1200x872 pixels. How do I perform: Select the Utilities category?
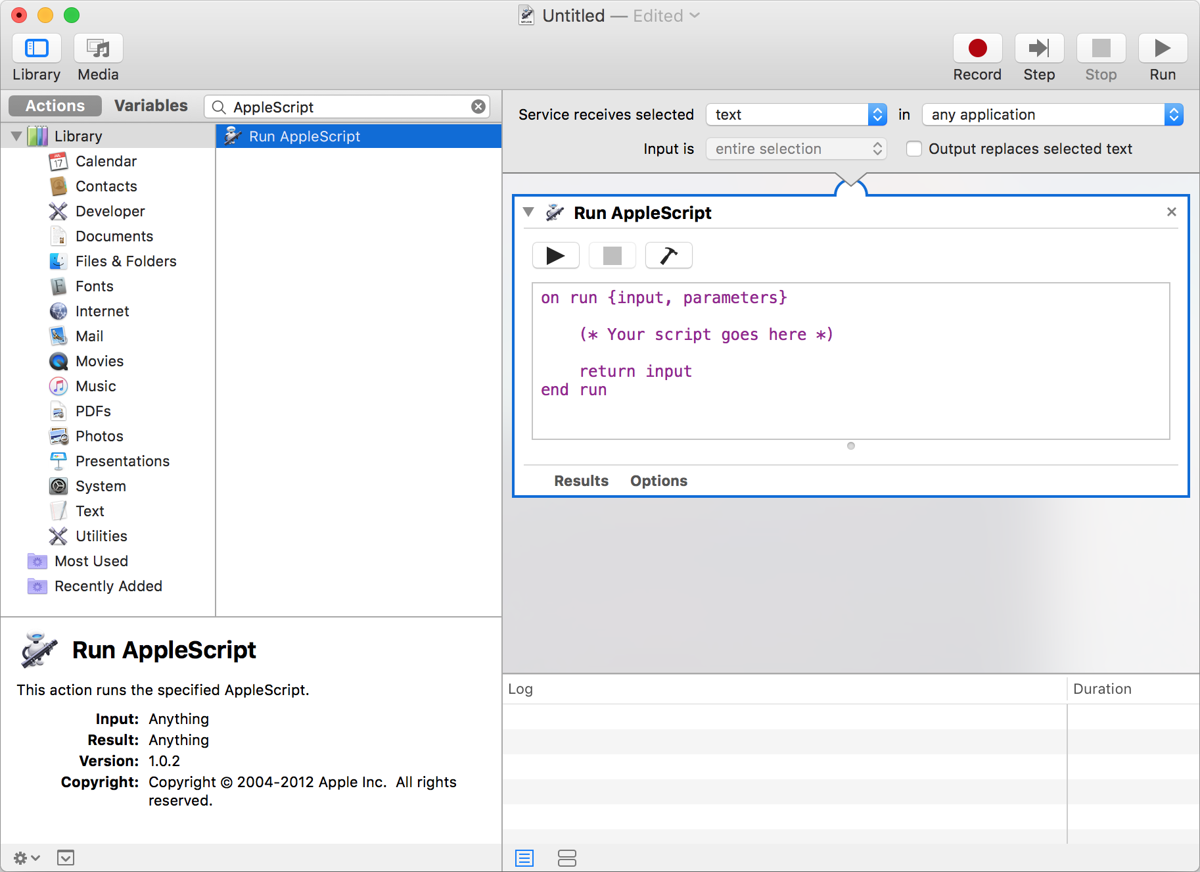101,536
